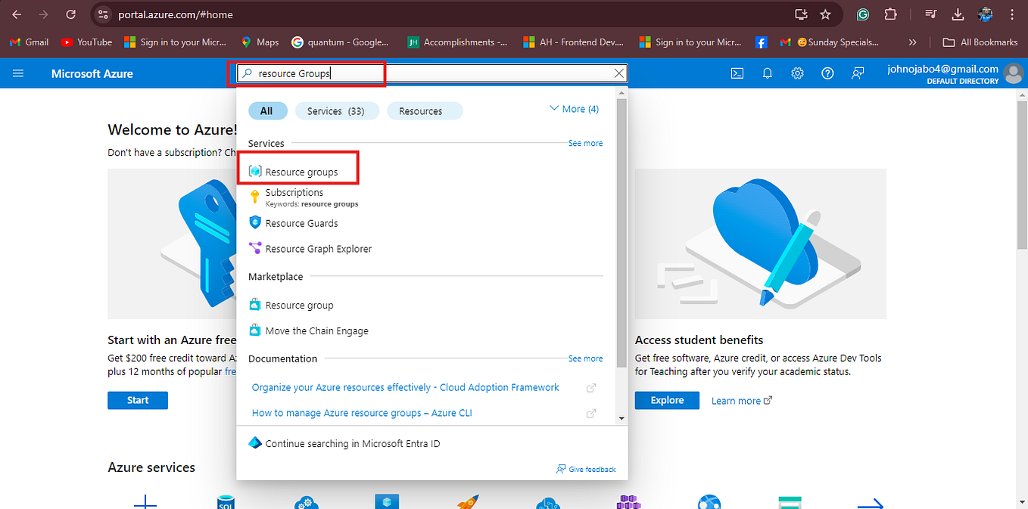Expand the bookmarks overflow chevron
The width and height of the screenshot is (1028, 509).
(913, 42)
